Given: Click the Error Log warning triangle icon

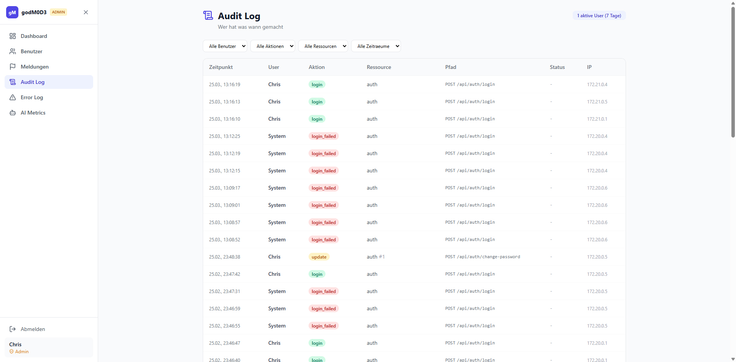Looking at the screenshot, I should click(x=13, y=97).
